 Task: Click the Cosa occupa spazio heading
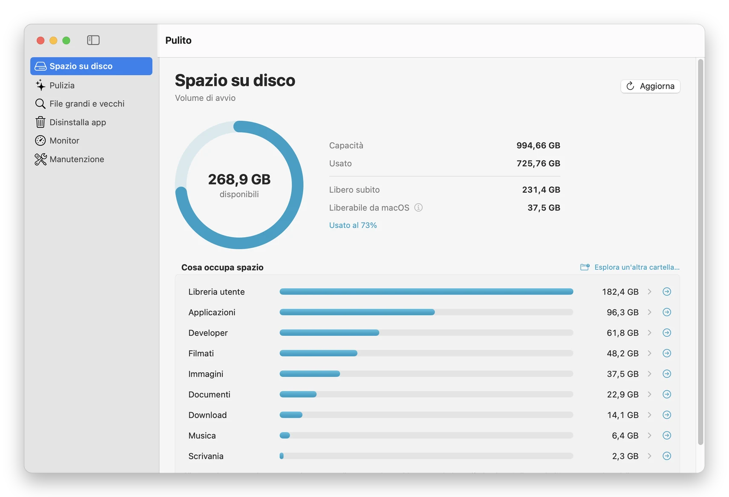click(x=222, y=267)
